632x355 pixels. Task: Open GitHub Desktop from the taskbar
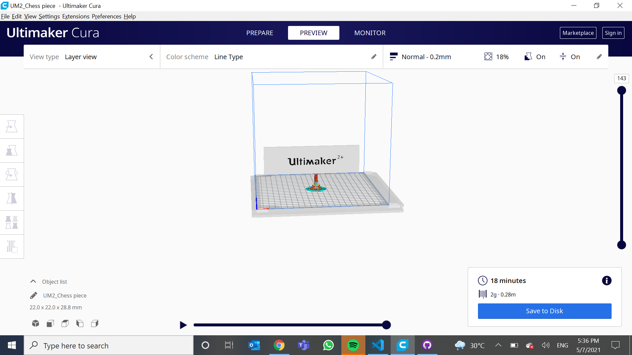(x=427, y=345)
